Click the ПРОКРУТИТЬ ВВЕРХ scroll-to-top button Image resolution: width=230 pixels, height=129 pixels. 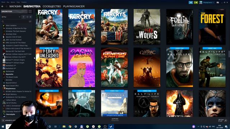tap(115, 115)
